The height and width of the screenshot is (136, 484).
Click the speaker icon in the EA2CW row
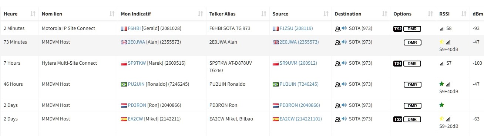click(x=344, y=119)
